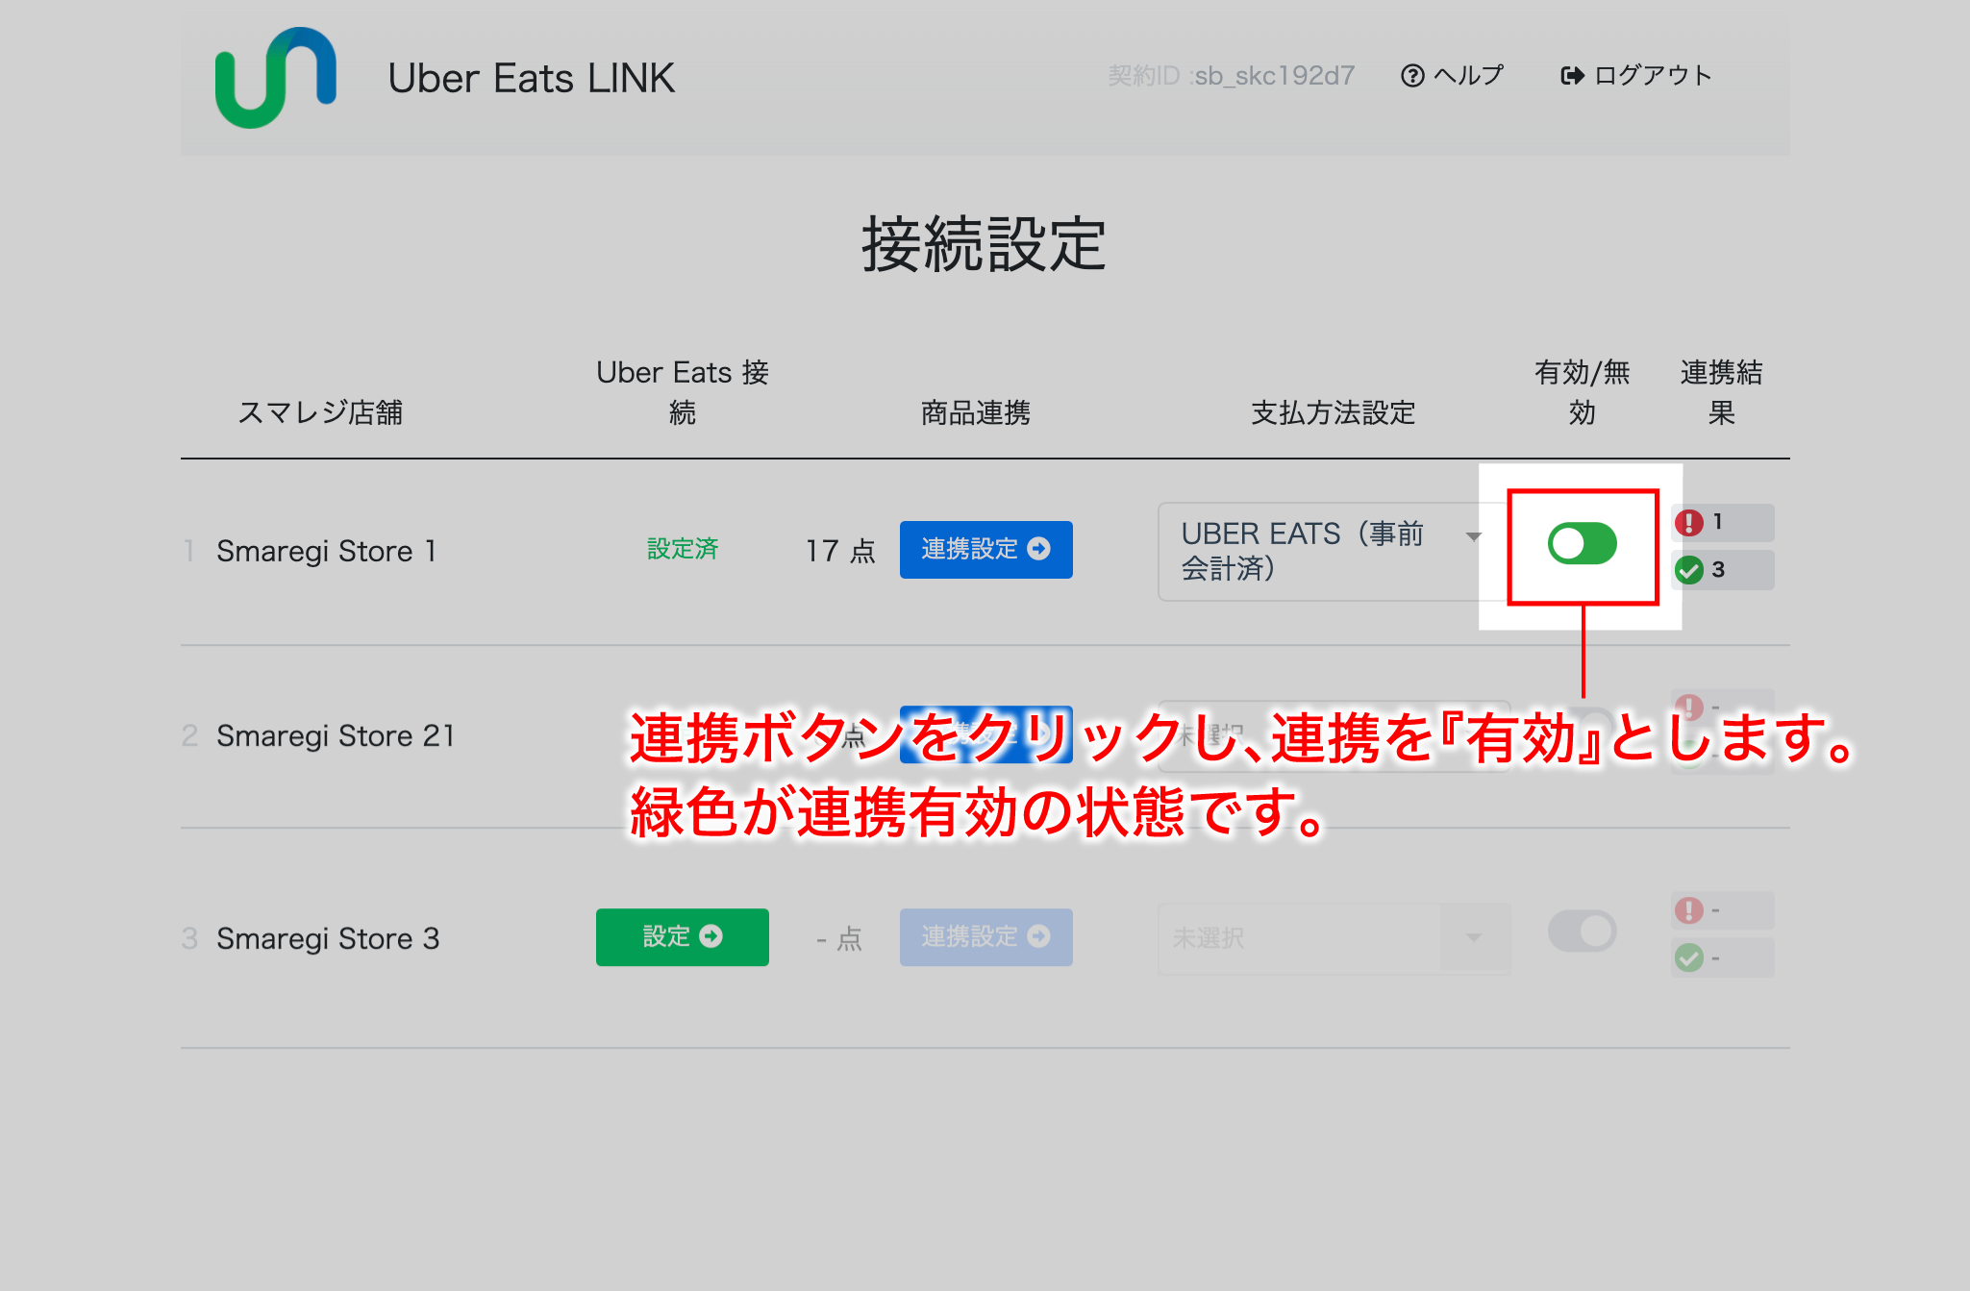Click the 支払方法設定 column header
Image resolution: width=1970 pixels, height=1291 pixels.
pos(1334,412)
